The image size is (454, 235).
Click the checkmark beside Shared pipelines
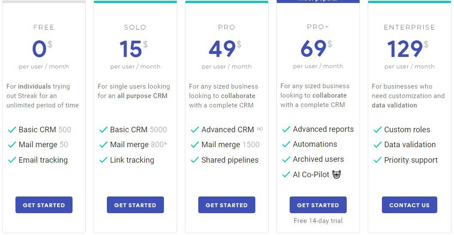[x=195, y=160]
